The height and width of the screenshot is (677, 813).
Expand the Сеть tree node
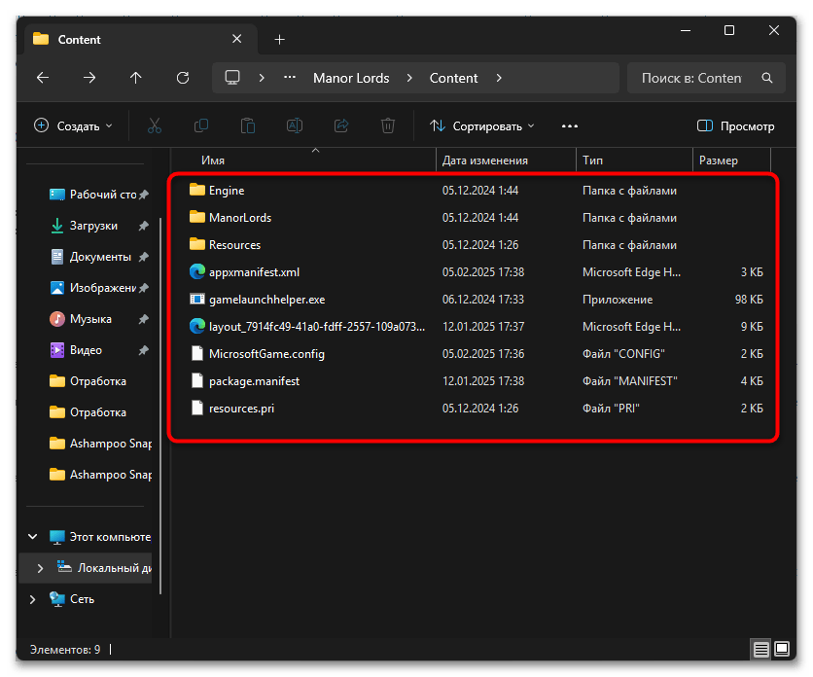[x=33, y=599]
